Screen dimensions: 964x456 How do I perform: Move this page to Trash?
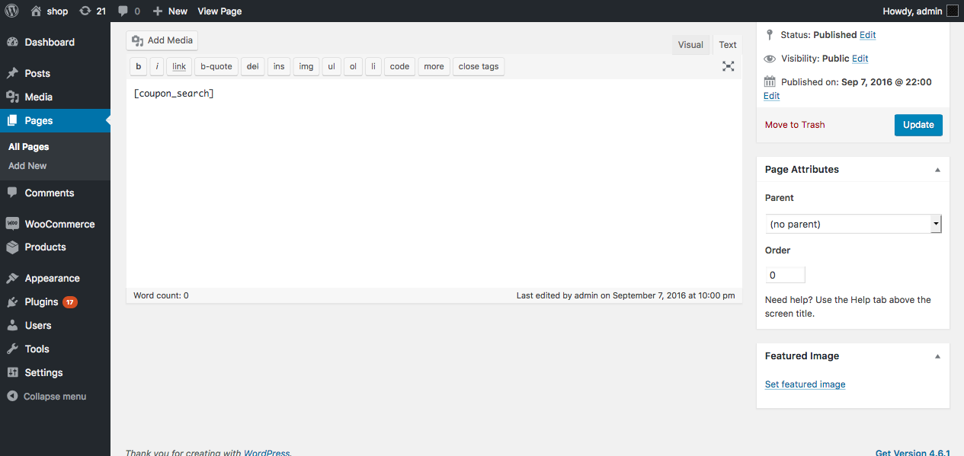pyautogui.click(x=795, y=125)
